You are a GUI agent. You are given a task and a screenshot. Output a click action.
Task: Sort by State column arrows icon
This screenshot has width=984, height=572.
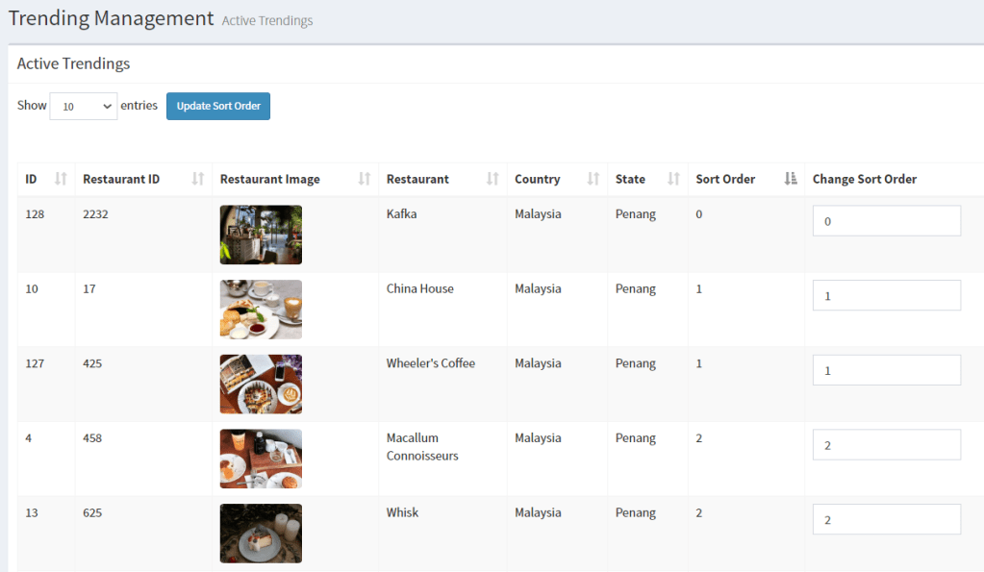pos(674,179)
